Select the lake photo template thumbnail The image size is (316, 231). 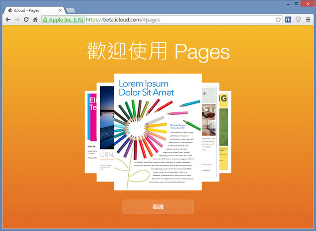105,132
